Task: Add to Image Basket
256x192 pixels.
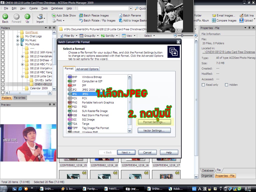Action: 132,20
